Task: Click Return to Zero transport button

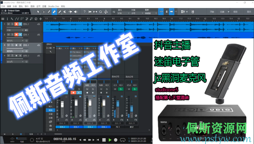Action: [98, 140]
